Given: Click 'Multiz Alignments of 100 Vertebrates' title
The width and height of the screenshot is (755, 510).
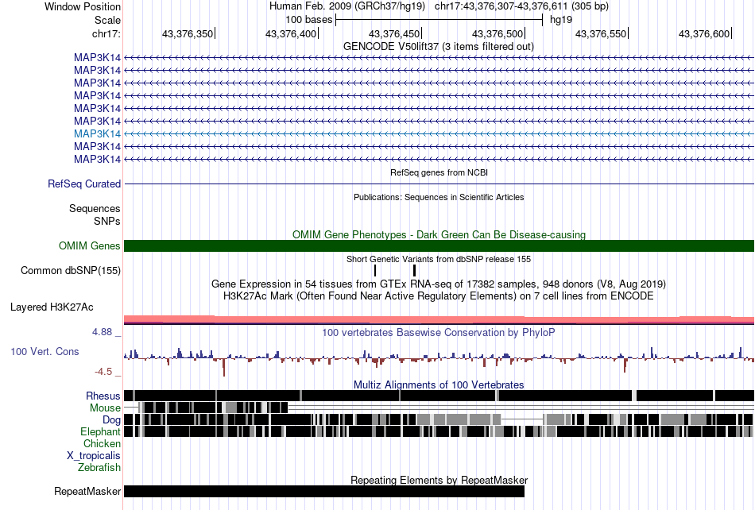Looking at the screenshot, I should point(439,385).
